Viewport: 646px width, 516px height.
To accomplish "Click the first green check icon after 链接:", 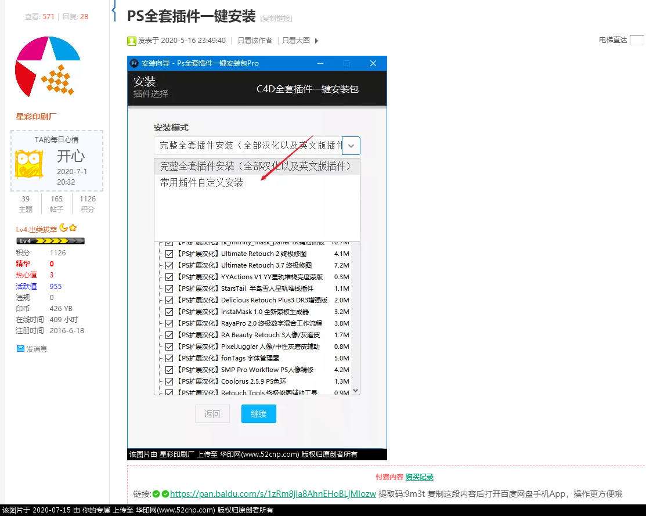I will (156, 494).
